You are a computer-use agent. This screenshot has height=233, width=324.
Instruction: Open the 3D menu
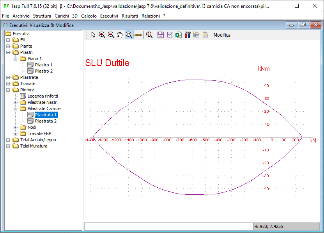[75, 16]
